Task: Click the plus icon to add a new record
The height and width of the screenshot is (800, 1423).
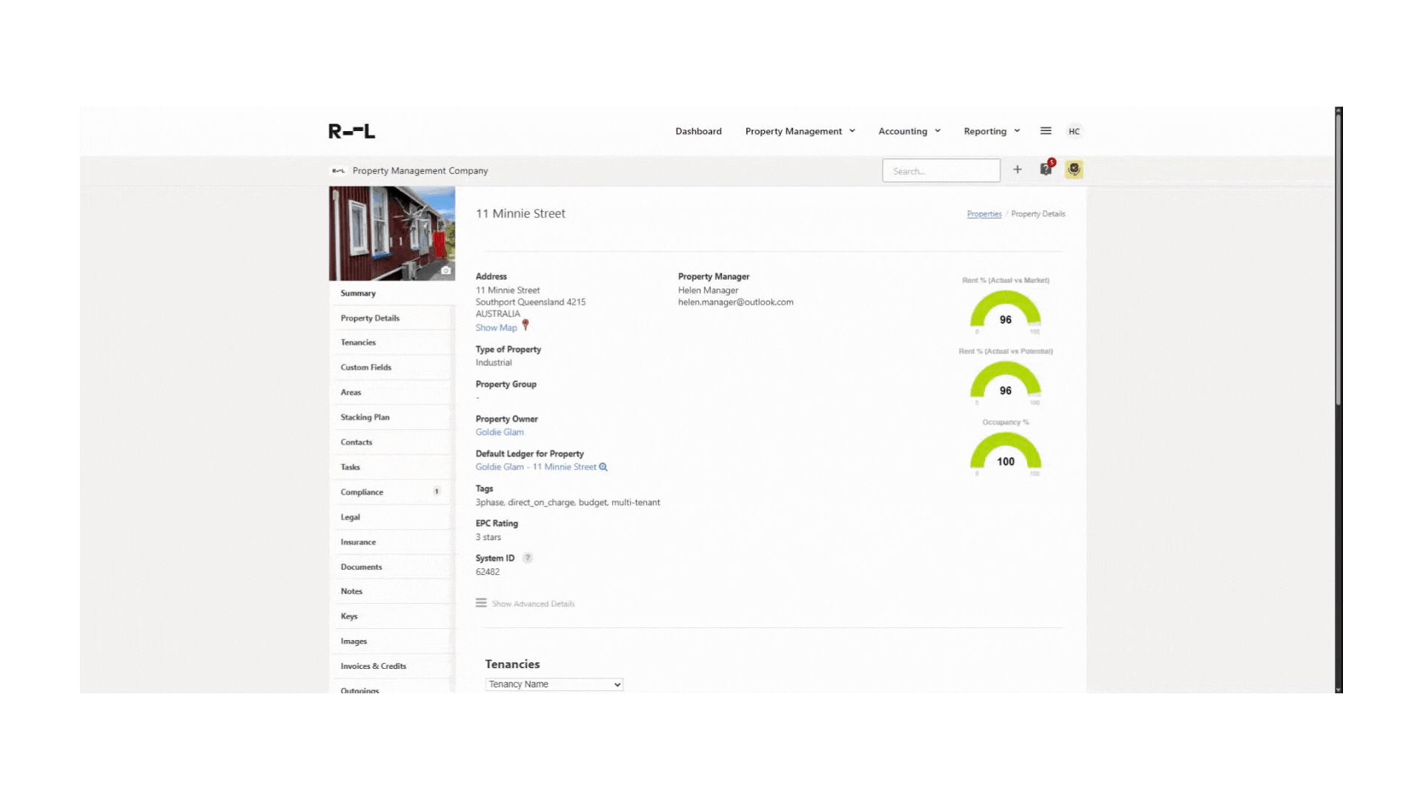Action: click(x=1018, y=169)
